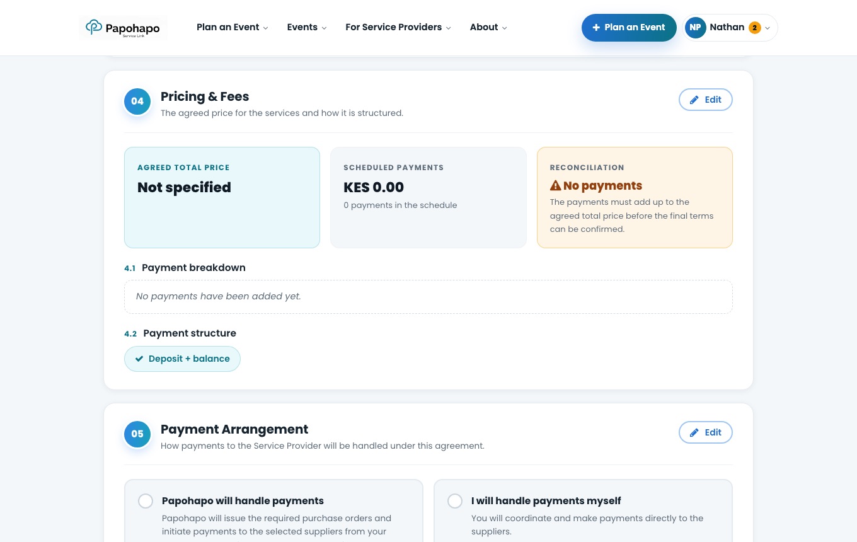Click the 4.1 Payment breakdown label
857x542 pixels.
(185, 268)
